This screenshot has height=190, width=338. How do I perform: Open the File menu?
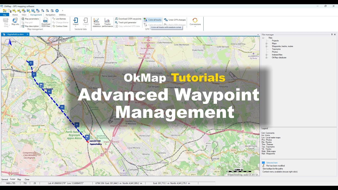(x=4, y=15)
